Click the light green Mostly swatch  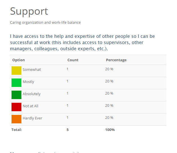tap(16, 83)
